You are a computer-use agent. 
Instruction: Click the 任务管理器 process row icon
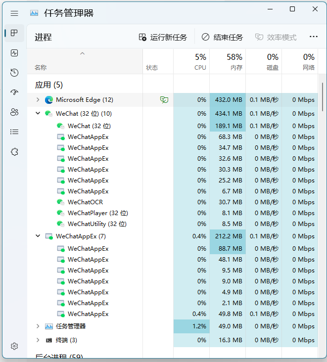pyautogui.click(x=48, y=326)
